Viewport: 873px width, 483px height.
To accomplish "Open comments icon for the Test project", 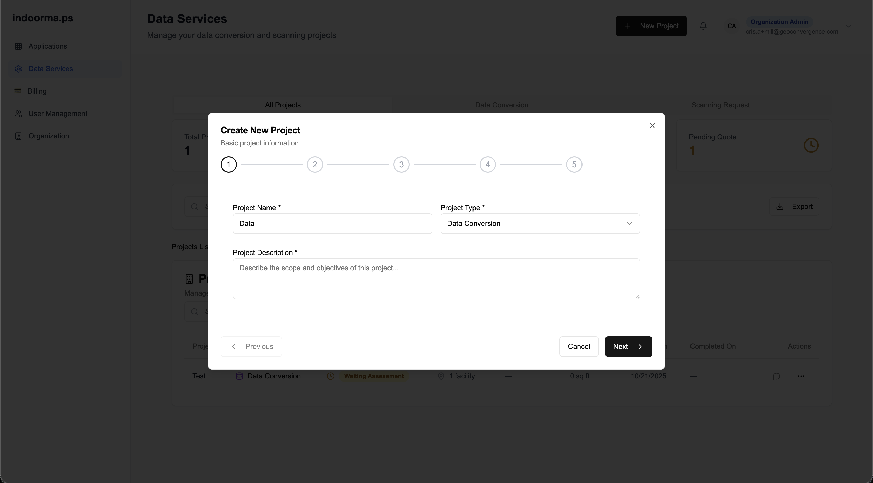I will click(x=776, y=376).
